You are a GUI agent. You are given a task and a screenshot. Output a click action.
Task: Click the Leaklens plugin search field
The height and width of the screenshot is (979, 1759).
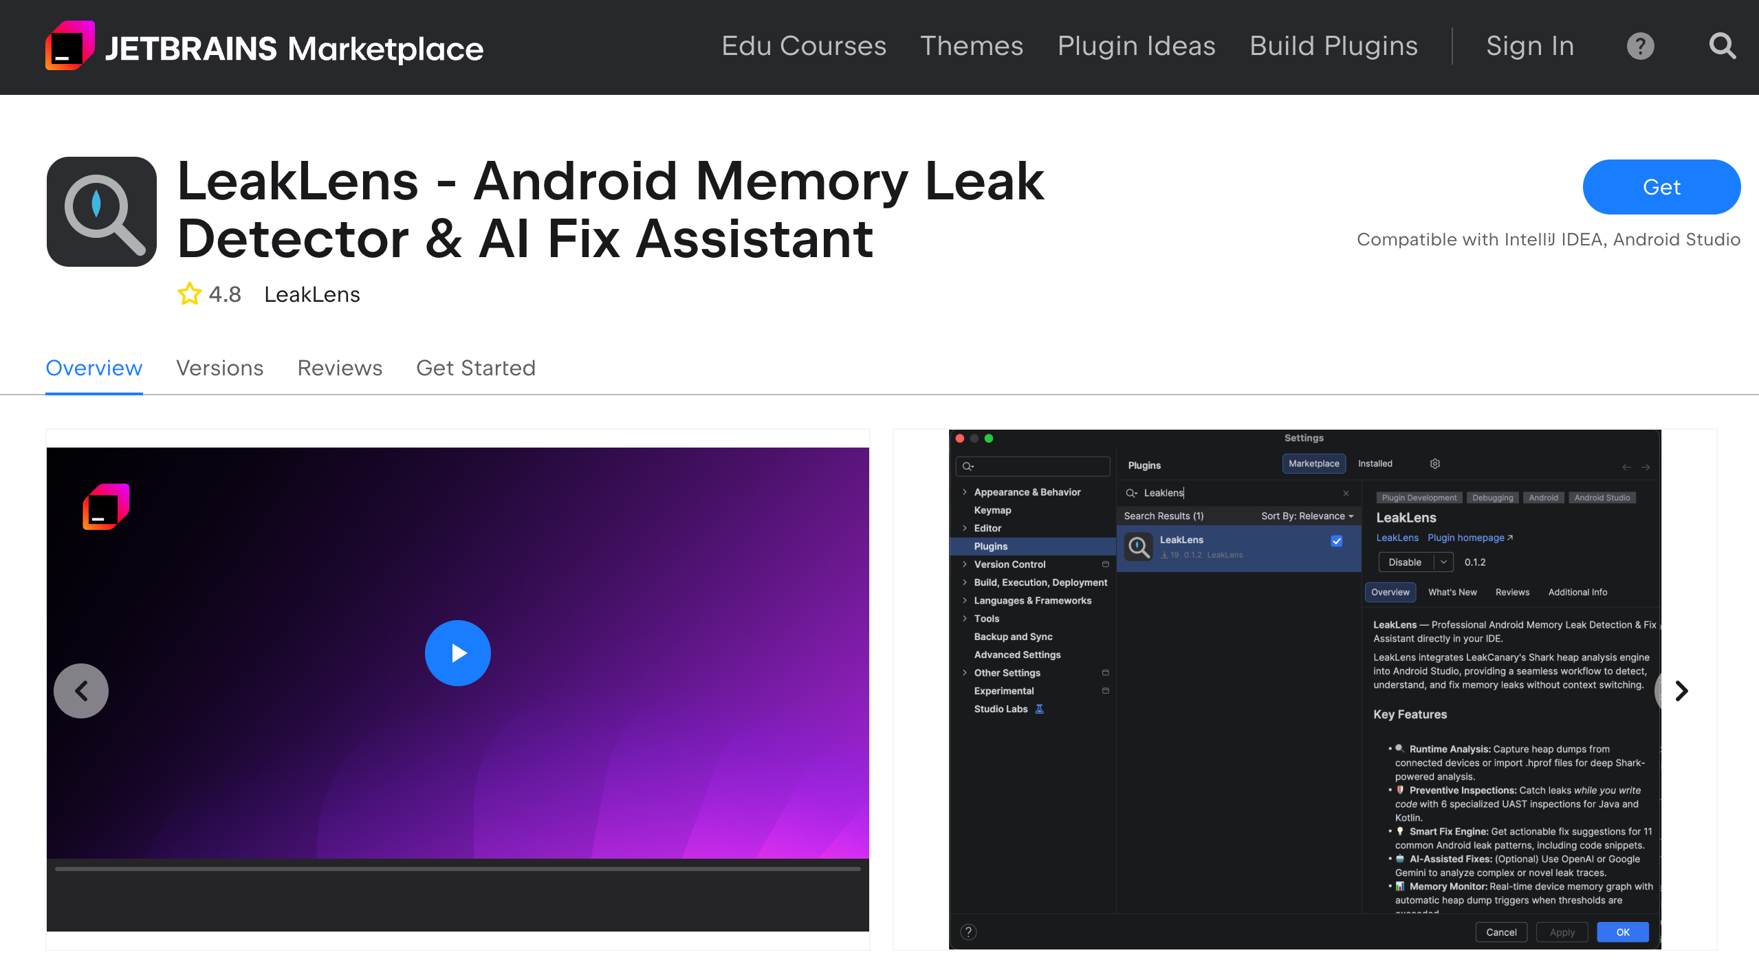[x=1238, y=493]
